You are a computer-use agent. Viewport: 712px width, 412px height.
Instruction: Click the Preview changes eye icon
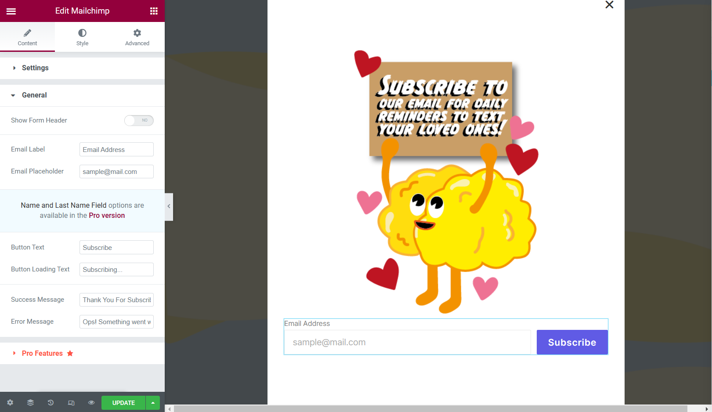click(91, 403)
